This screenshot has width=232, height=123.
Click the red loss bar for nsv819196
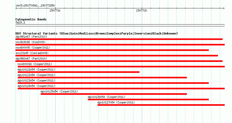click(x=120, y=45)
